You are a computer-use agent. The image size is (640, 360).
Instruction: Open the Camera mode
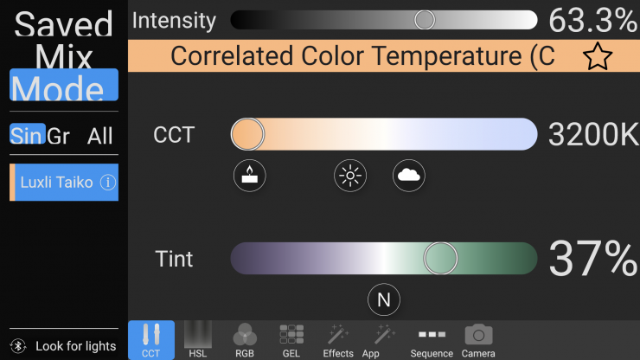click(478, 340)
